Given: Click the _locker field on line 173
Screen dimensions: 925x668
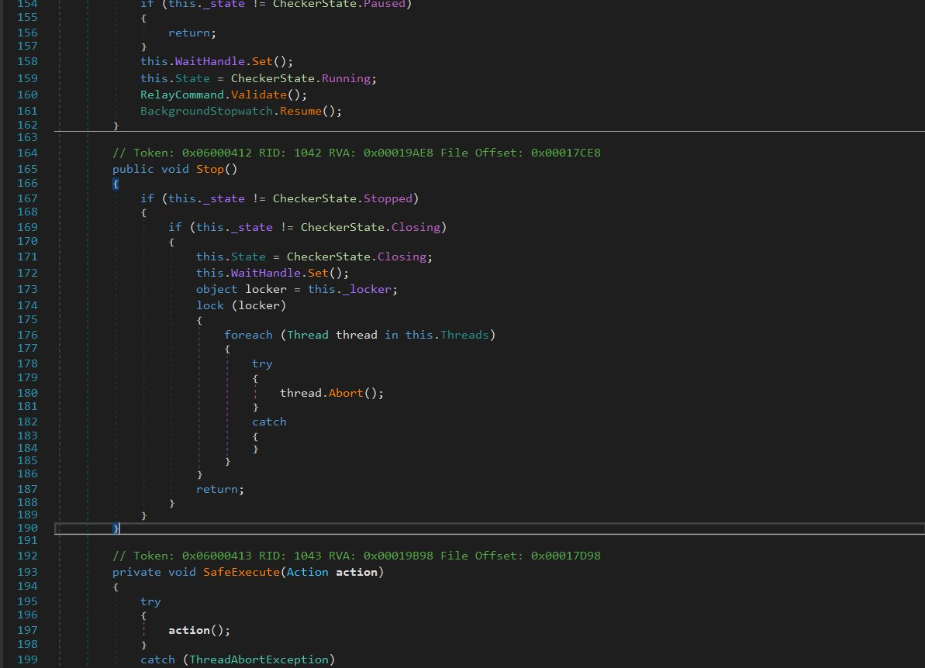Looking at the screenshot, I should (x=367, y=290).
